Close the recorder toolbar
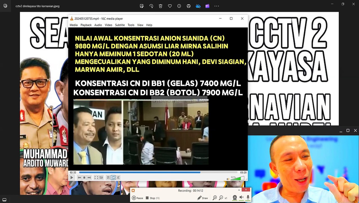The image size is (359, 203). coord(246,190)
